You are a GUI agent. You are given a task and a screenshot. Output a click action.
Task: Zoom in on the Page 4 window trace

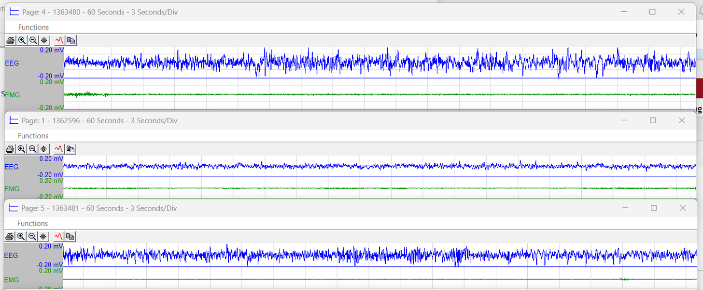pyautogui.click(x=22, y=40)
